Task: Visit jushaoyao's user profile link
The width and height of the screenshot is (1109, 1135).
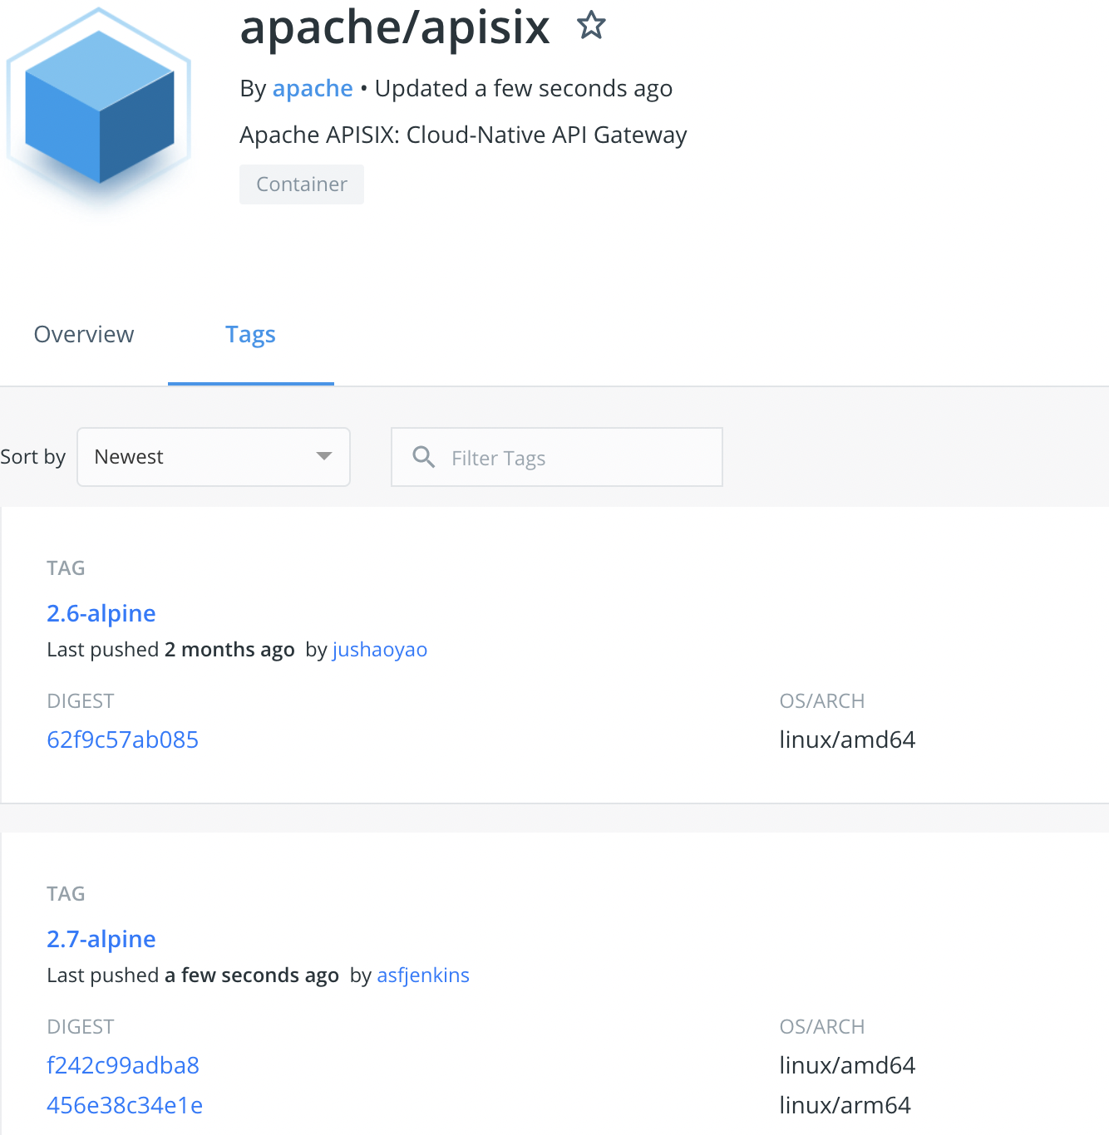Action: click(380, 650)
